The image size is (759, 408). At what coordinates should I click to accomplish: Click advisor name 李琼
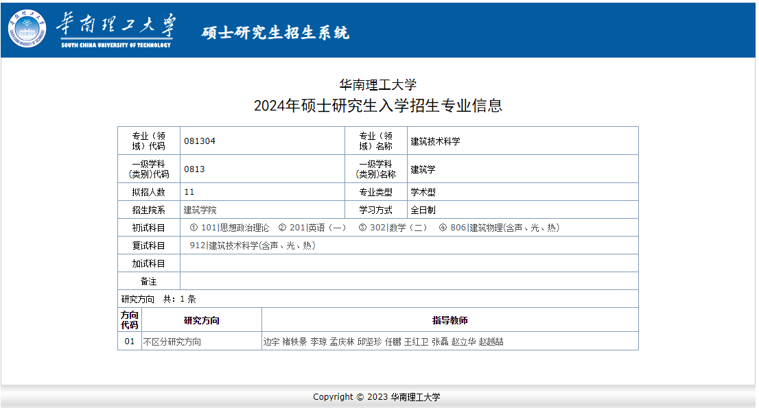pos(318,341)
